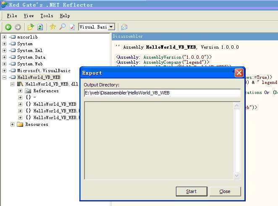Click the References folder icon

pyautogui.click(x=28, y=91)
